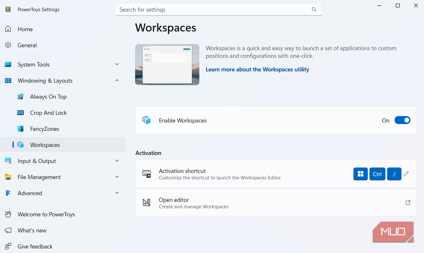Viewport: 424px width, 253px height.
Task: Click the Give feedback icon
Action: [8, 246]
